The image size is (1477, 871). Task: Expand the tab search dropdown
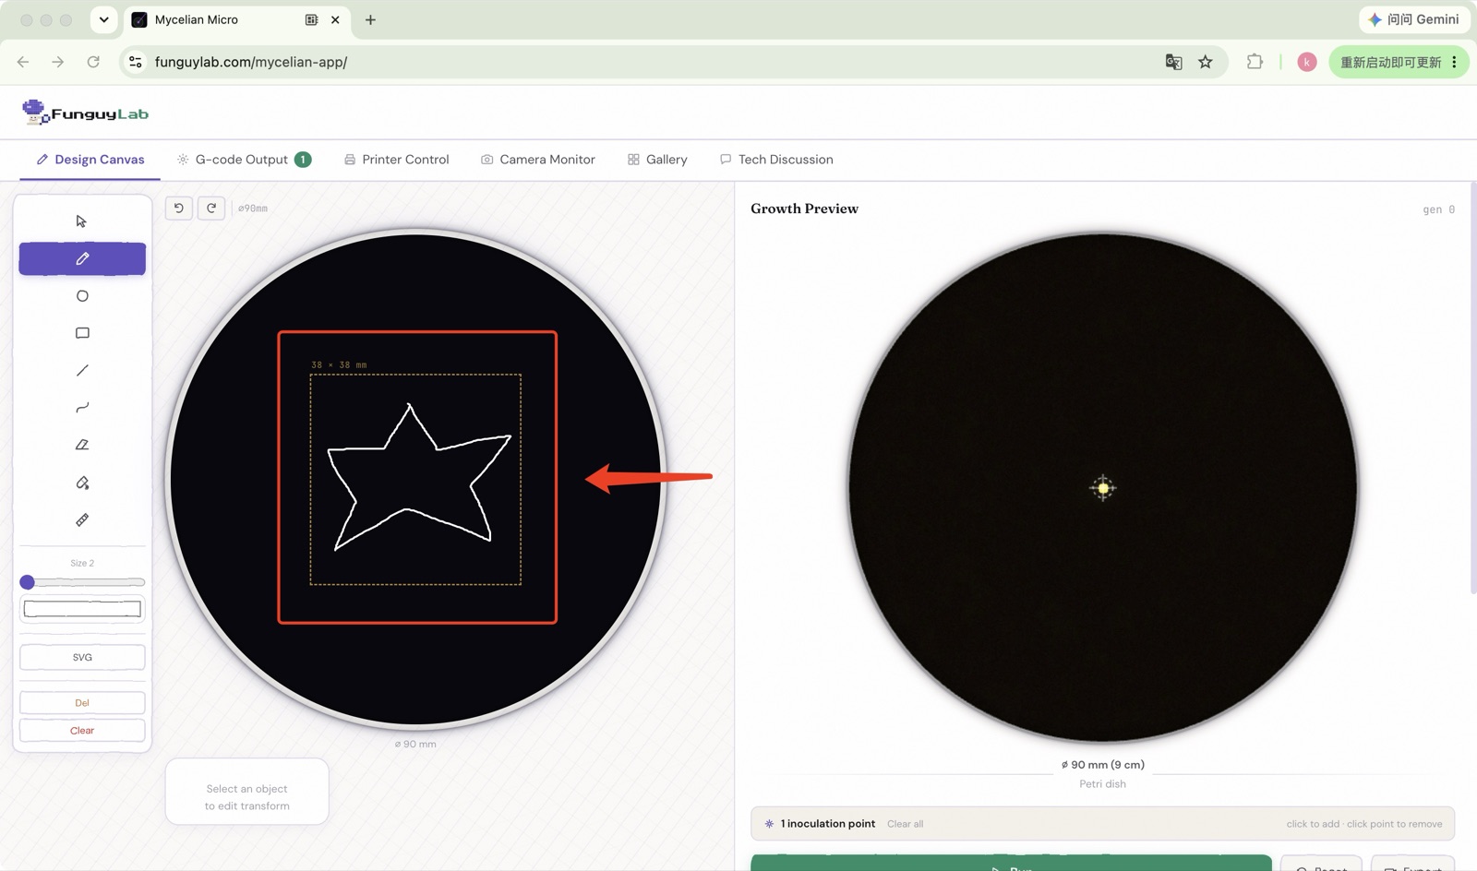(x=103, y=19)
